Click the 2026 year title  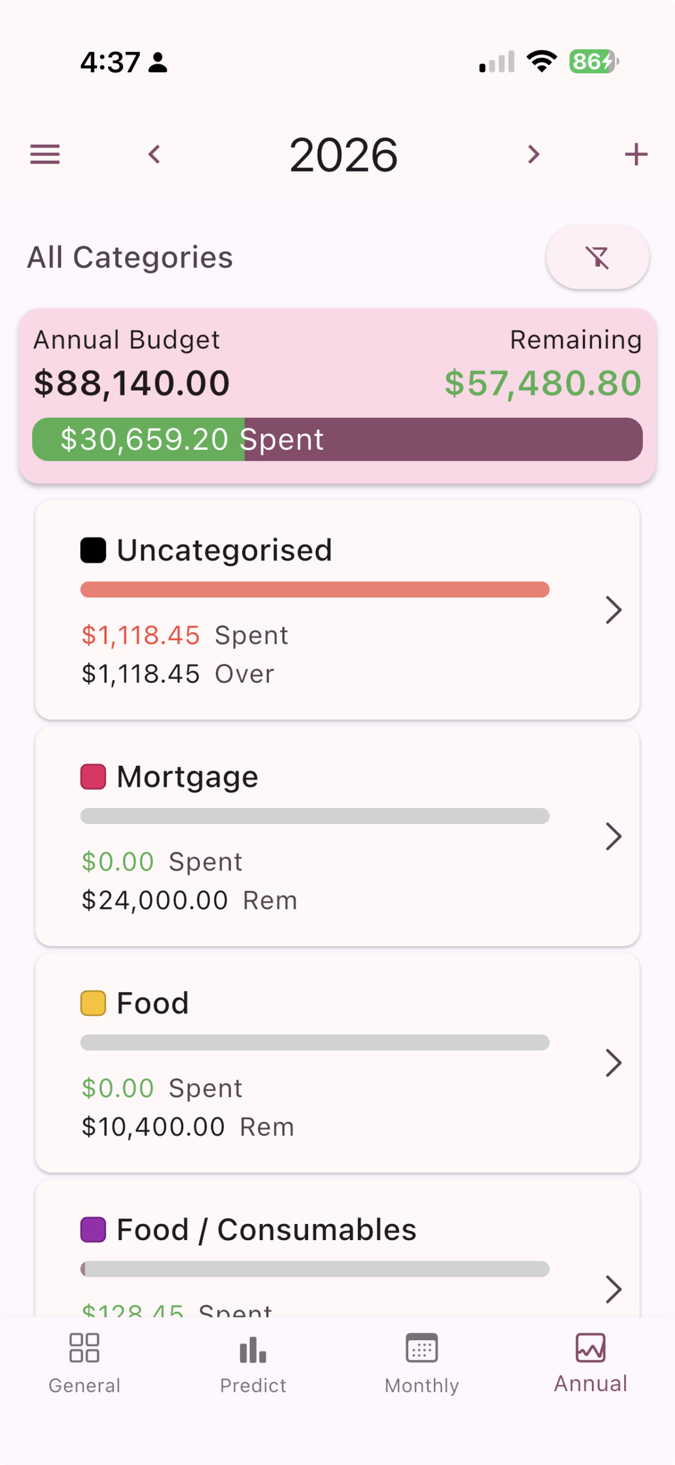(x=343, y=155)
